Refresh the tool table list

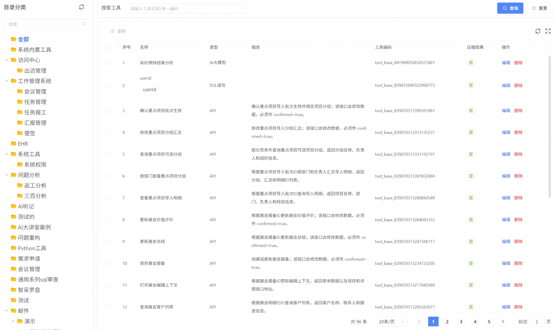click(538, 31)
